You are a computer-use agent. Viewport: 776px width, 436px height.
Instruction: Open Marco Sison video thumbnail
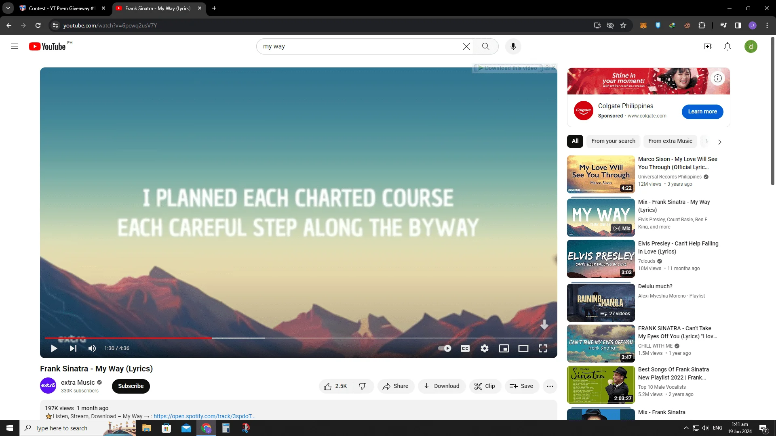pos(601,174)
